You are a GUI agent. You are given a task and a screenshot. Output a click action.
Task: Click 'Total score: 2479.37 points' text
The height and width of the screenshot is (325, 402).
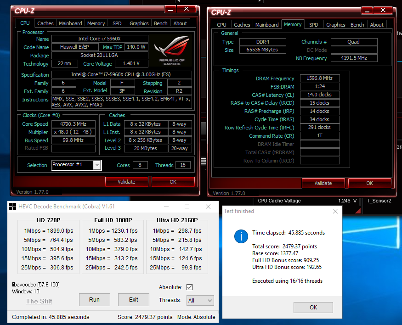284,247
